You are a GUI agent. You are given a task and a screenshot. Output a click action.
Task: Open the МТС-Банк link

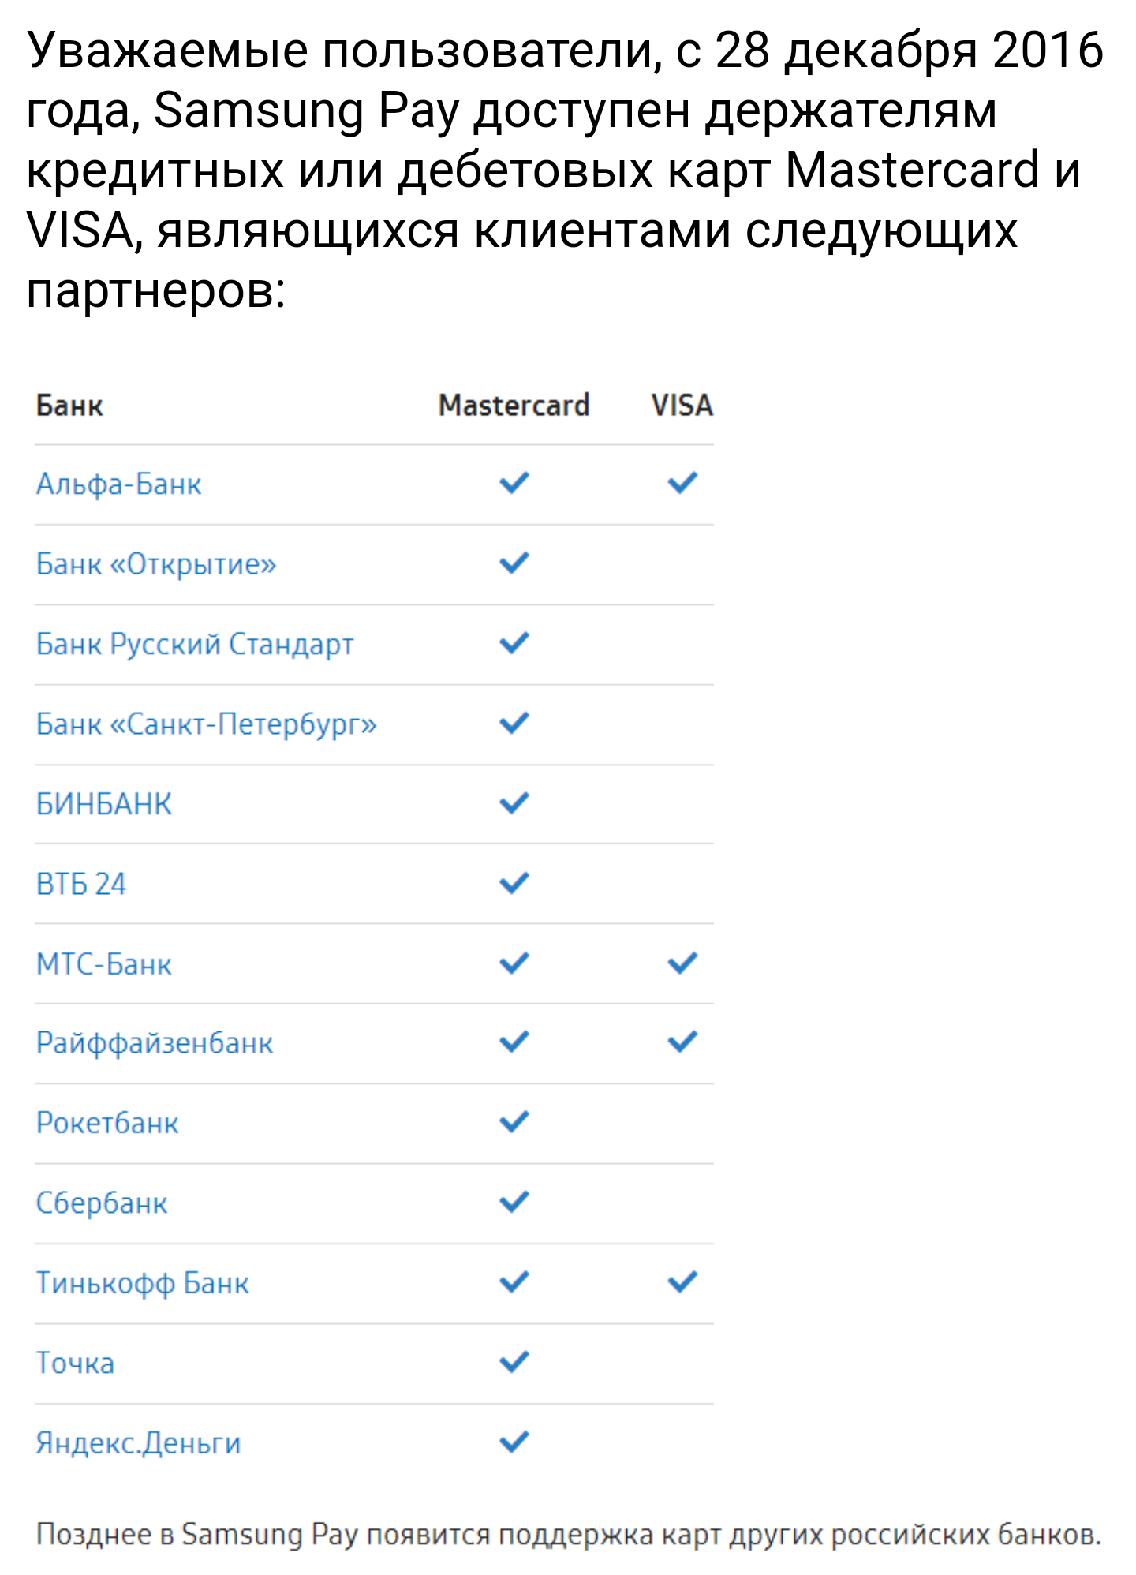click(x=104, y=964)
